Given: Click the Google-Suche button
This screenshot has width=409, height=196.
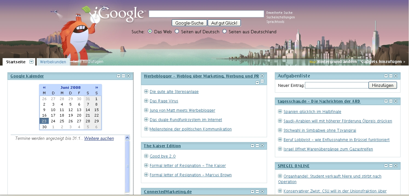Looking at the screenshot, I should pyautogui.click(x=189, y=23).
